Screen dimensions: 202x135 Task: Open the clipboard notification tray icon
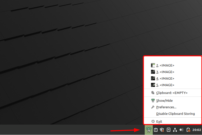tap(156, 130)
